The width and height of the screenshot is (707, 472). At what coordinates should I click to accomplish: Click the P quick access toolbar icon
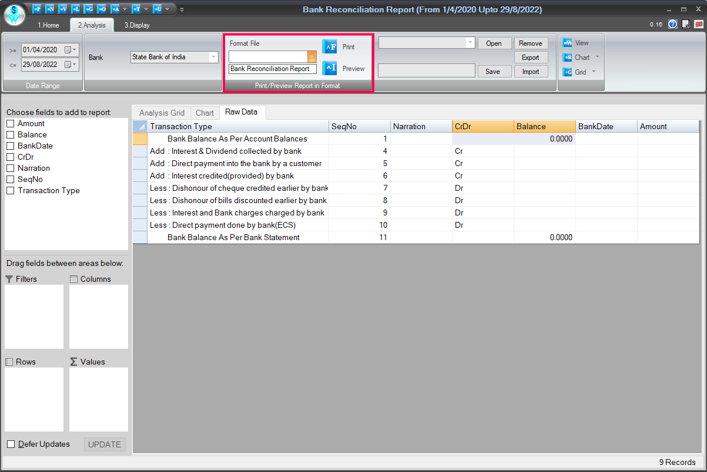[37, 9]
